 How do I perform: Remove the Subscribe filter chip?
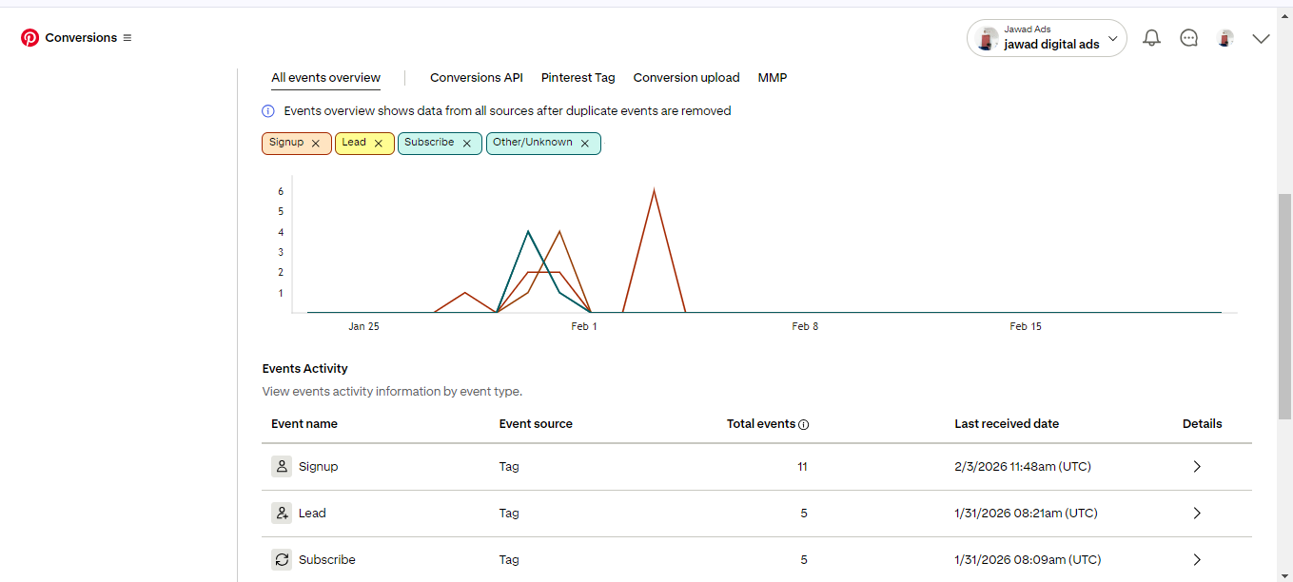point(466,144)
